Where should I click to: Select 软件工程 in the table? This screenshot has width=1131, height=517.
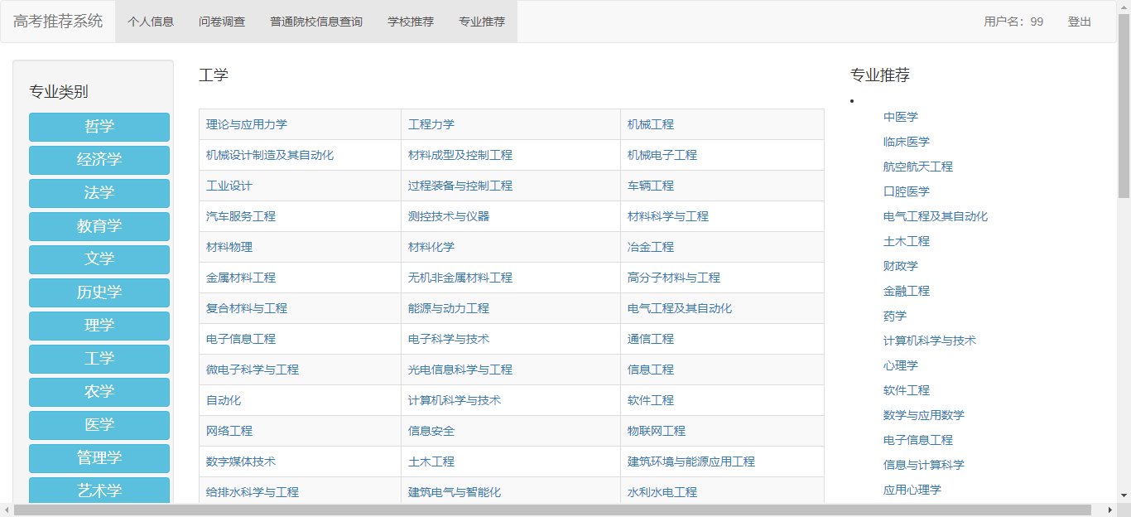(651, 400)
